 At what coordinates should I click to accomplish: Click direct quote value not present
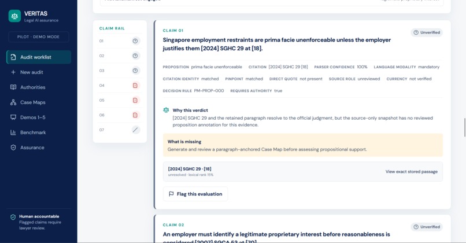(311, 79)
